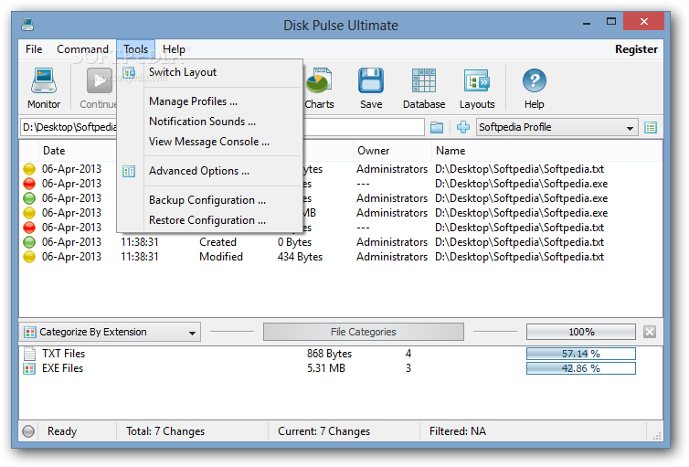Viewport: 689px width, 467px height.
Task: Click the Disk Pulse app icon in title bar
Action: point(27,25)
